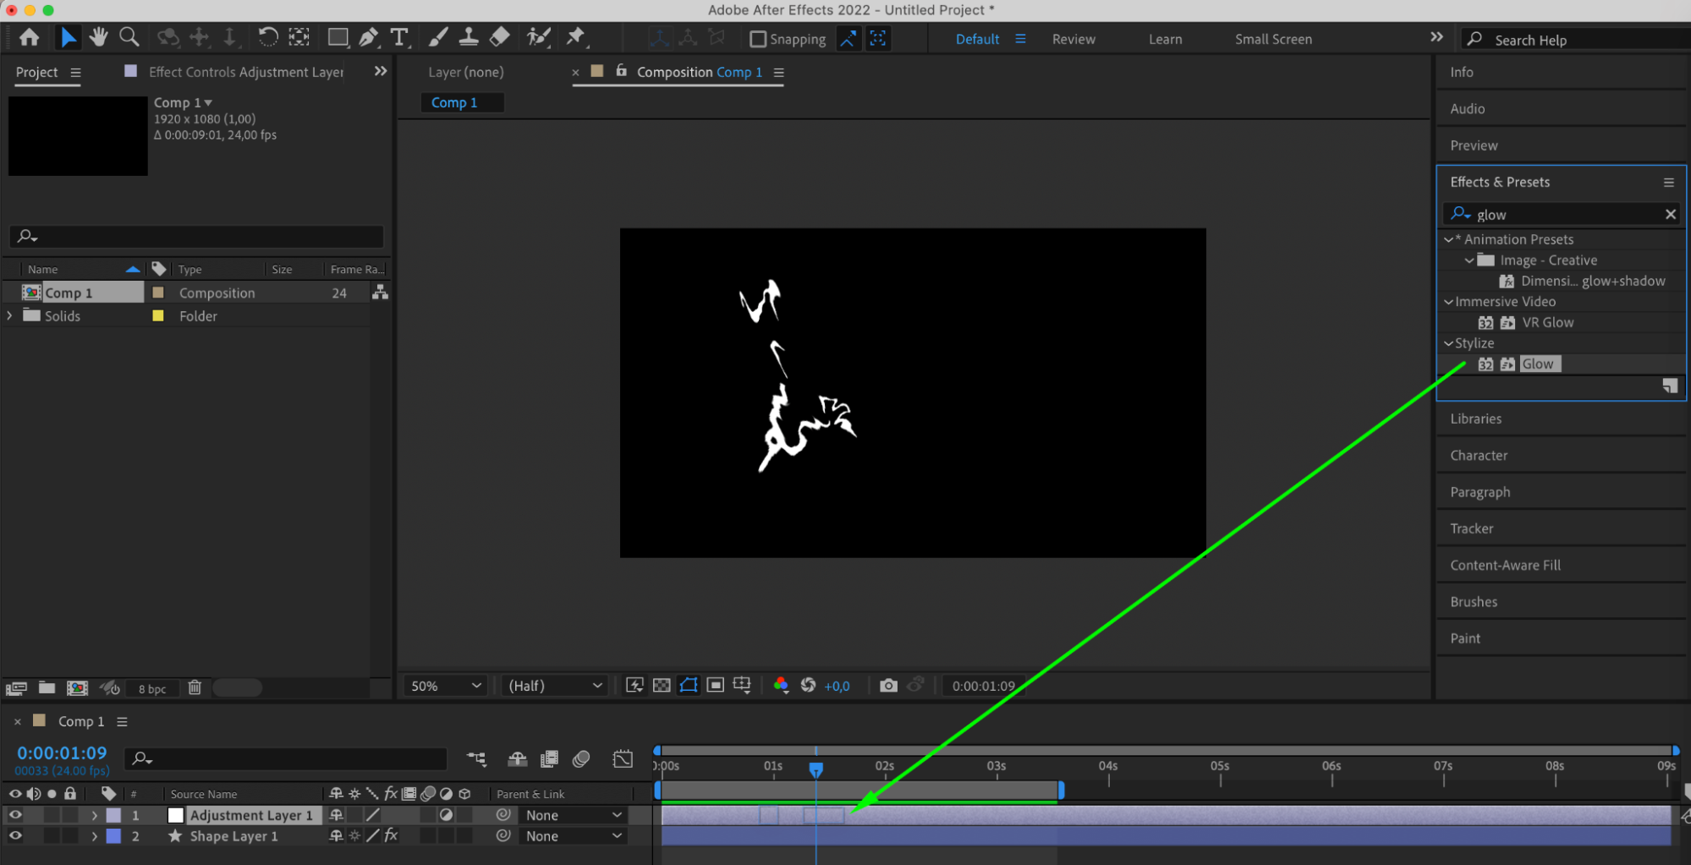Clear the glow search field
The width and height of the screenshot is (1691, 865).
(x=1670, y=215)
